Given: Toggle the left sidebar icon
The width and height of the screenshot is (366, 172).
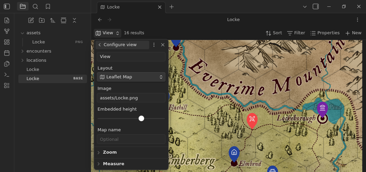Looking at the screenshot, I should (7, 6).
